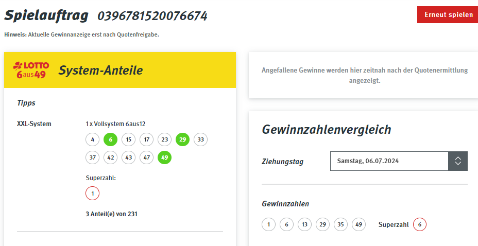The height and width of the screenshot is (246, 478).
Task: Click the LOTTO 6aus49 logo
Action: coord(31,70)
